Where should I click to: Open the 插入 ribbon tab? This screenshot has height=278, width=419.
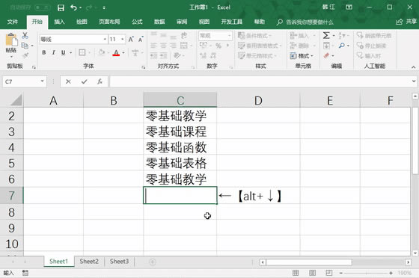tap(59, 22)
